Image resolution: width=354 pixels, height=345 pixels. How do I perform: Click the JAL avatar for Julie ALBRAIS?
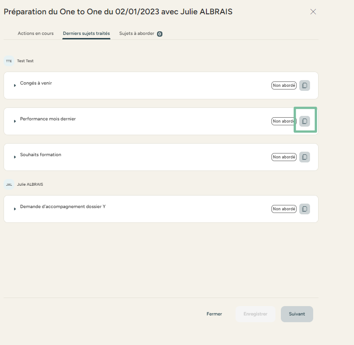(x=9, y=184)
